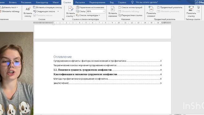Image resolution: width=204 pixels, height=115 pixels.
Task: Click the Вставить ссылку citation icon
Action: click(71, 9)
